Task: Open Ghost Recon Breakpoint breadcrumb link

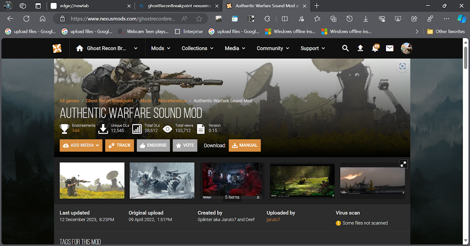Action: pyautogui.click(x=109, y=101)
